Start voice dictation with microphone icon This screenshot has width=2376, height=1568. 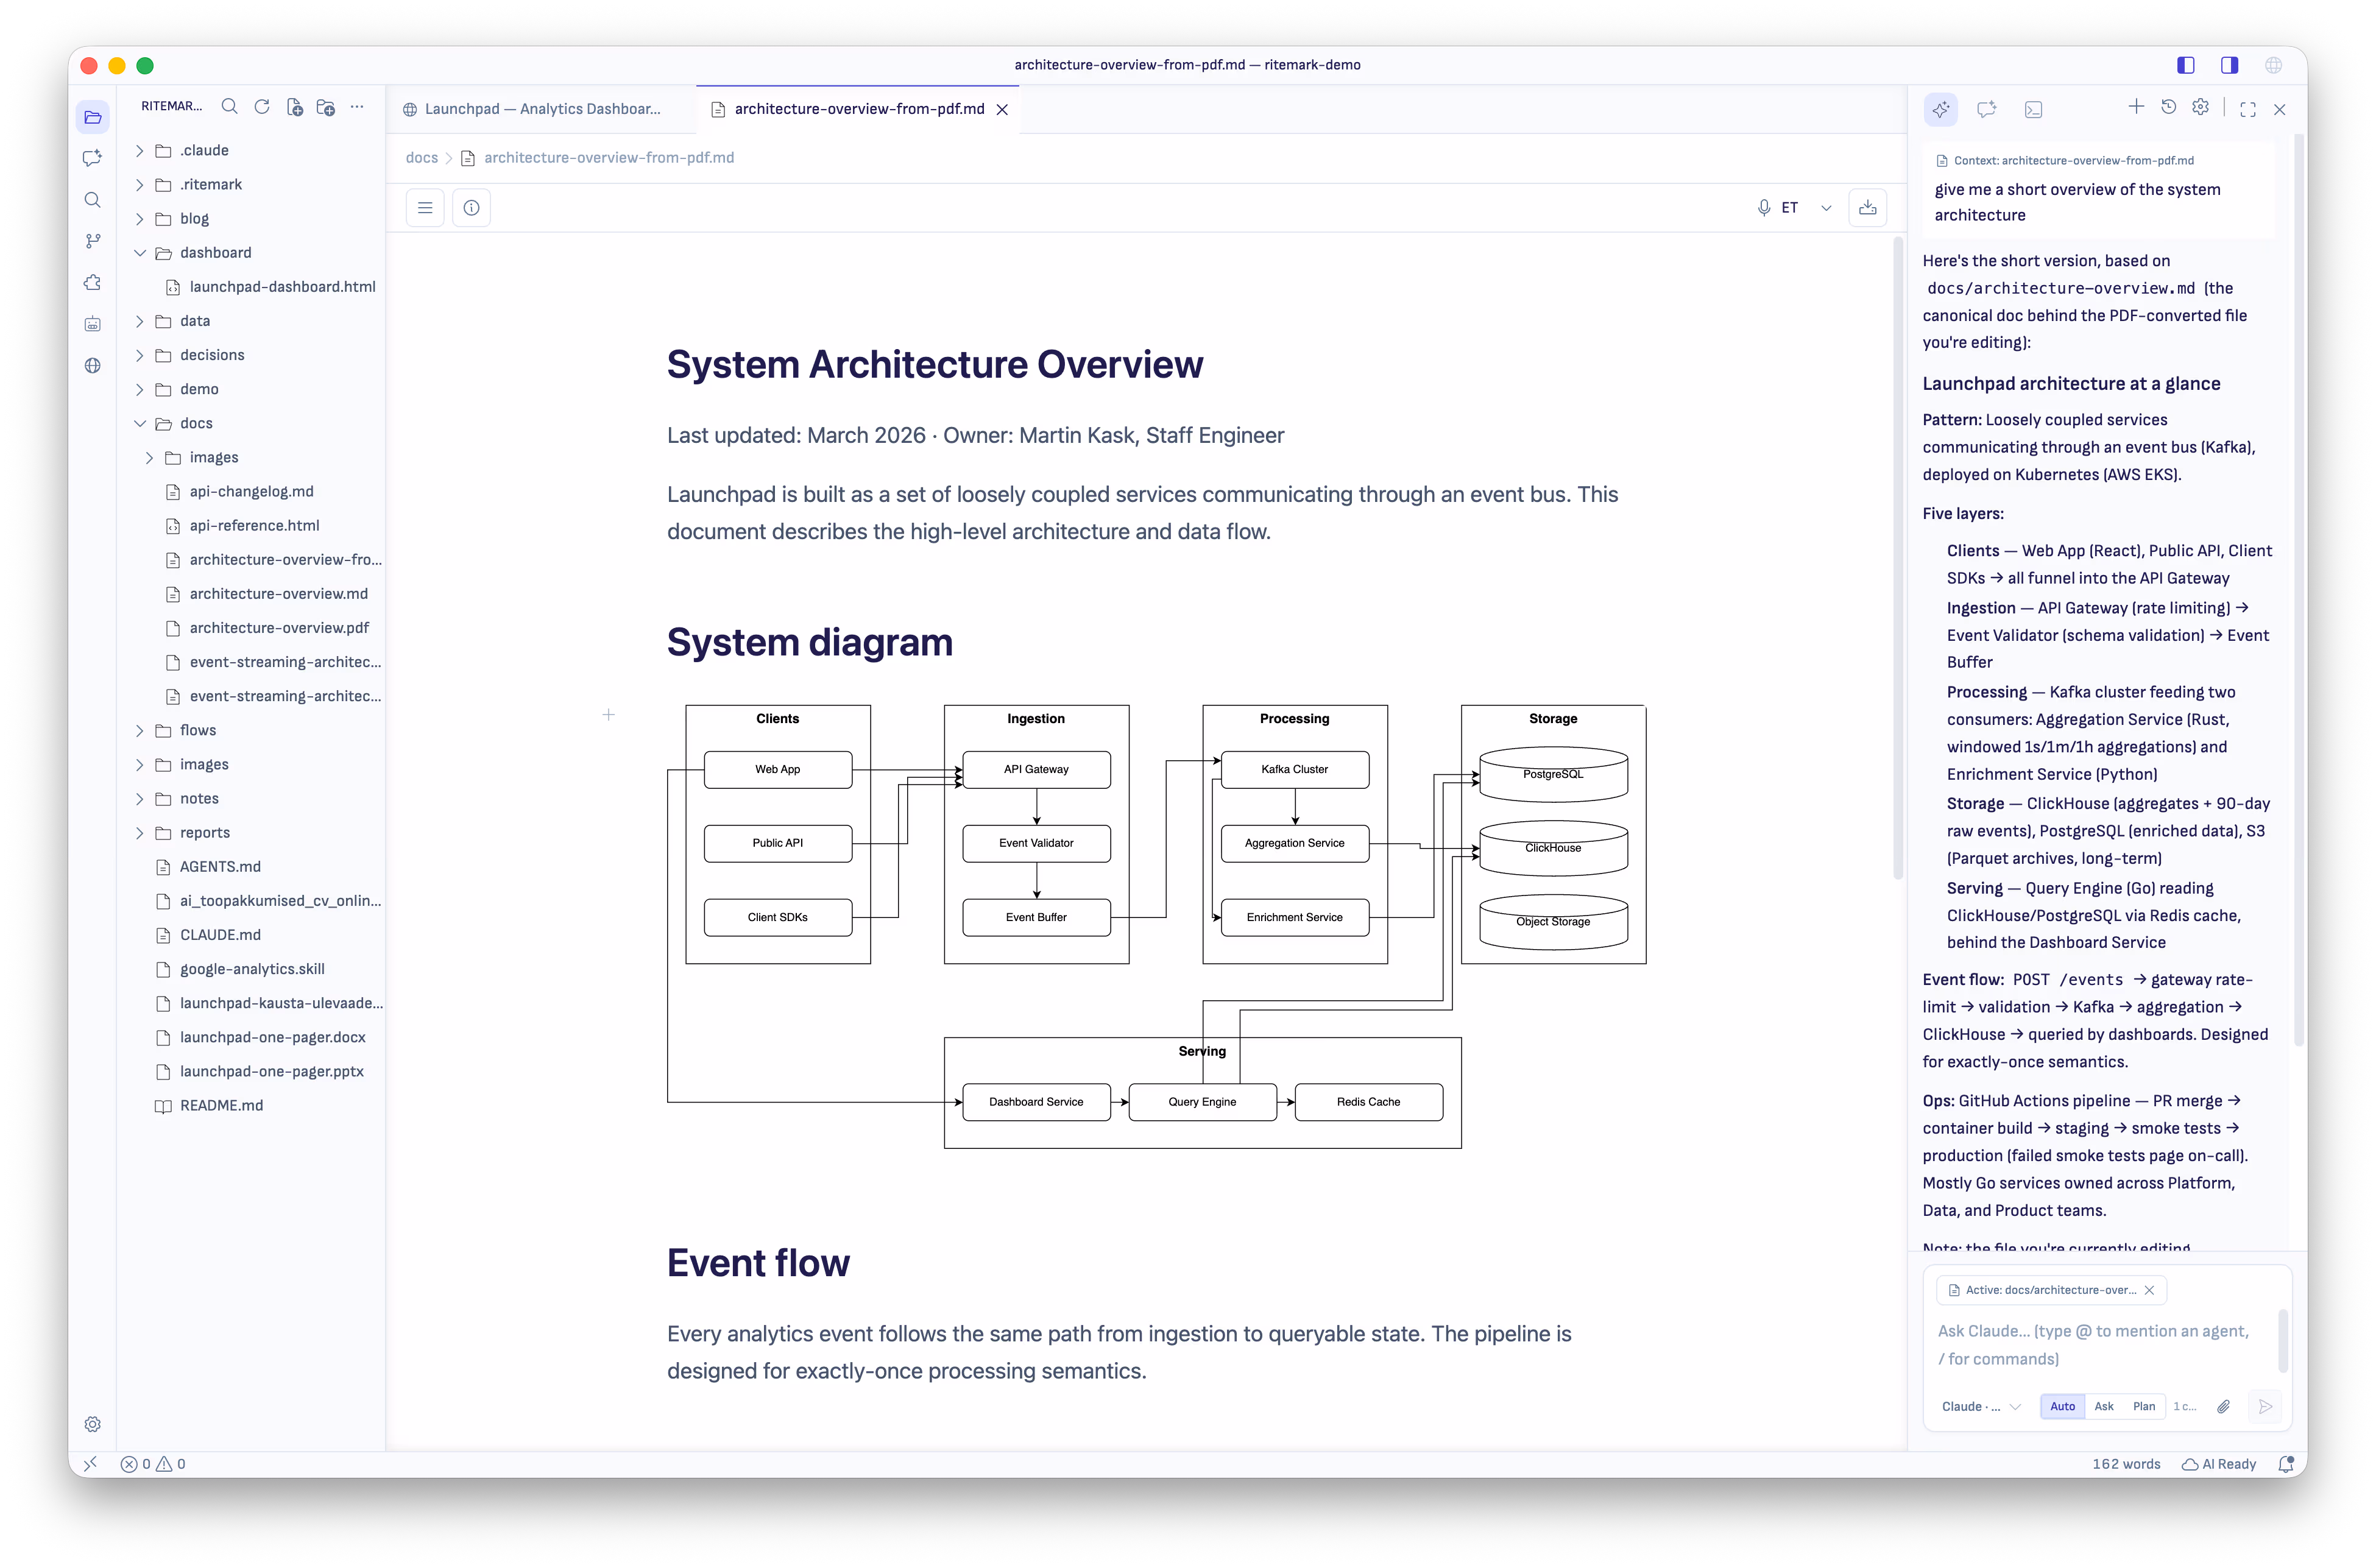[1764, 208]
